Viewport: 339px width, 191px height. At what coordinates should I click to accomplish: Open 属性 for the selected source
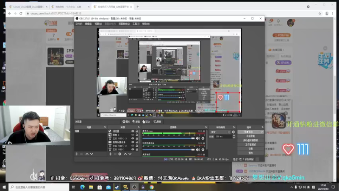point(126,122)
